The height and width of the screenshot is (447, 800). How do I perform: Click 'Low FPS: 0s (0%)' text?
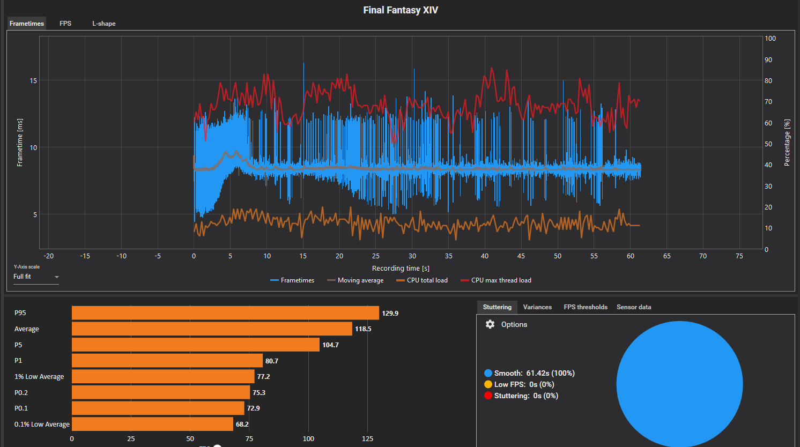pyautogui.click(x=524, y=384)
